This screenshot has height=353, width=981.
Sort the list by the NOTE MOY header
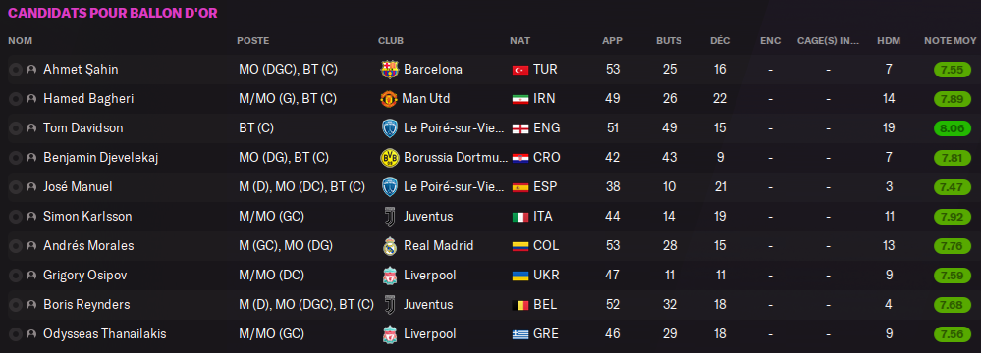[x=950, y=40]
